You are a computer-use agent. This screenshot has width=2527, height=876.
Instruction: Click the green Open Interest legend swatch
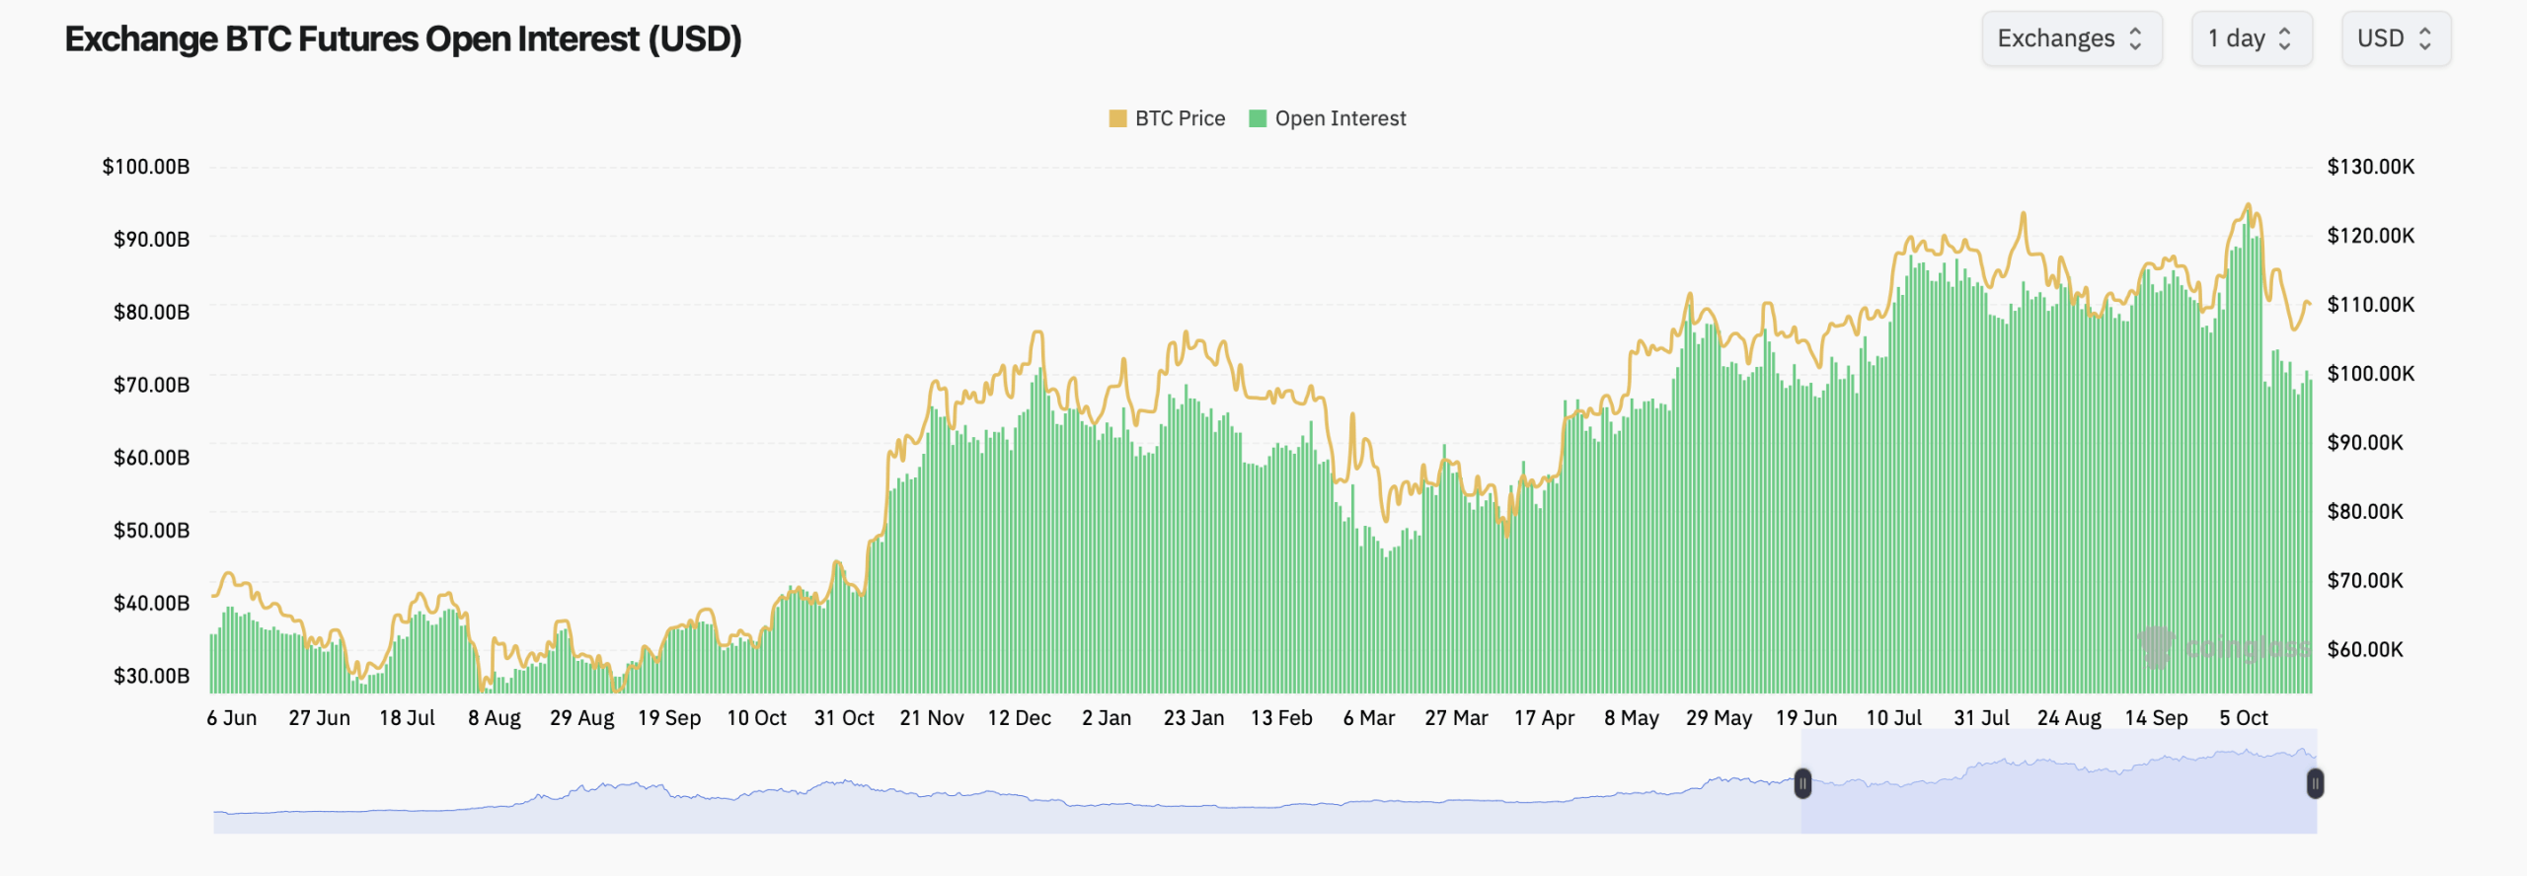point(1258,118)
